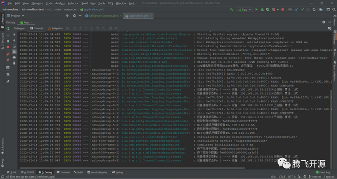Update project using the blue Git arrow
Screen dimensions: 337x179
(297, 9)
